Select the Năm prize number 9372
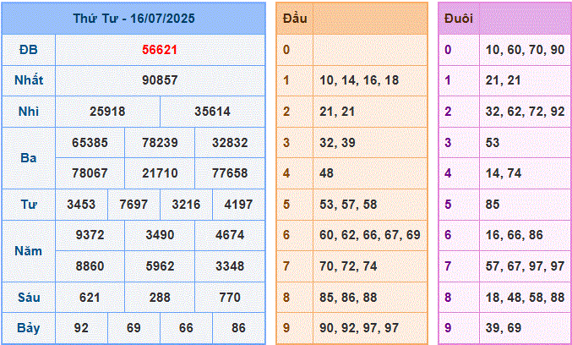 (x=90, y=235)
